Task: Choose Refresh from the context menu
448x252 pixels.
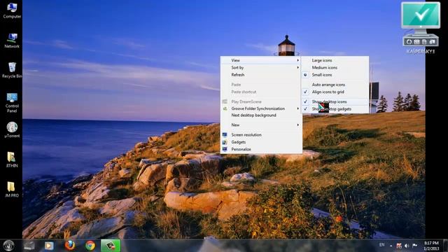Action: [261, 75]
